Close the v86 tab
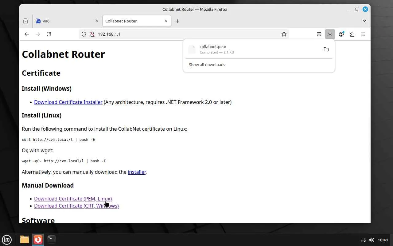393x246 pixels. tap(97, 21)
